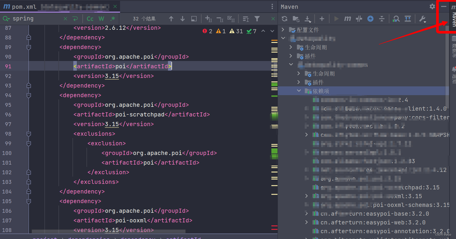Run the selected Maven build
This screenshot has height=239, width=456.
point(336,19)
